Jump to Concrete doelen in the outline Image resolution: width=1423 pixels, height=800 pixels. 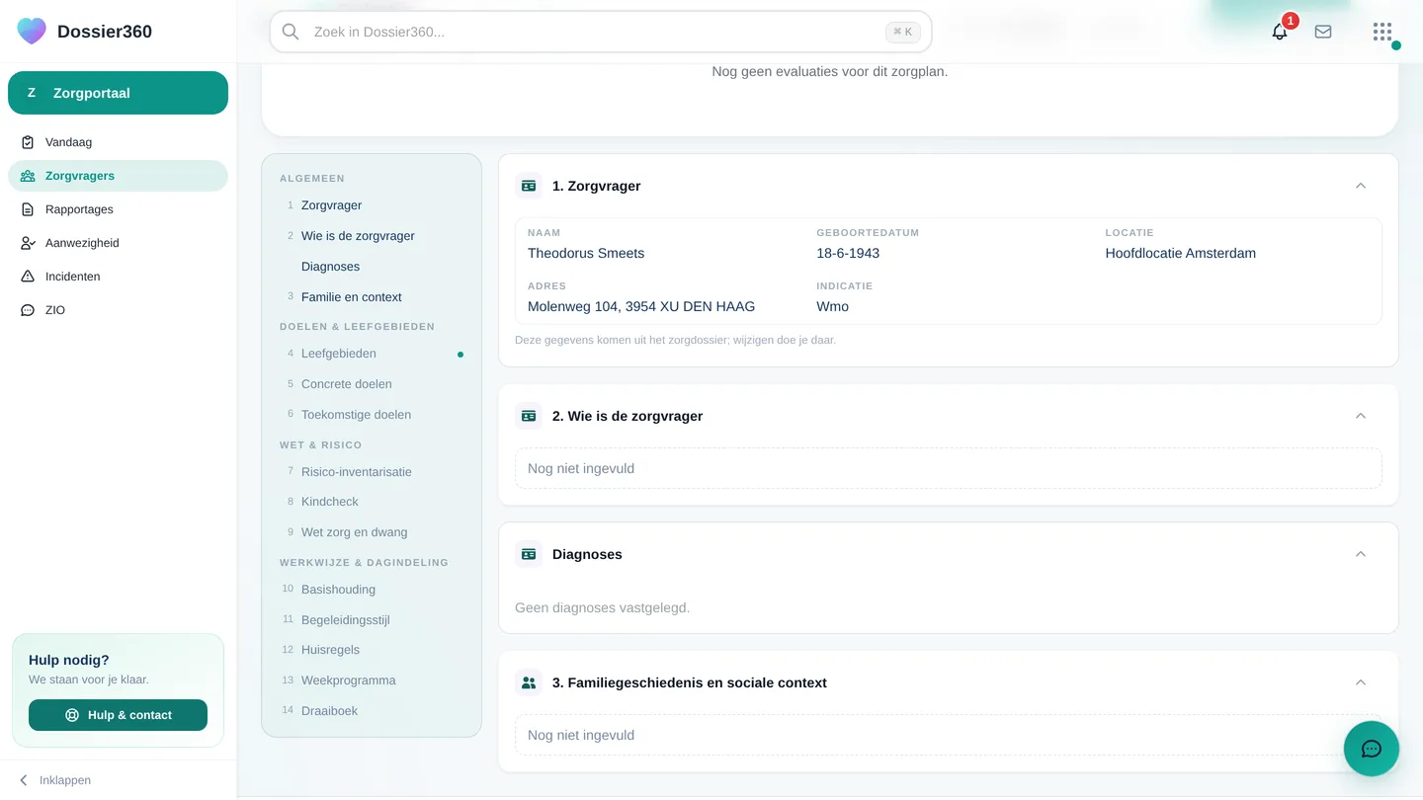[x=372, y=384]
